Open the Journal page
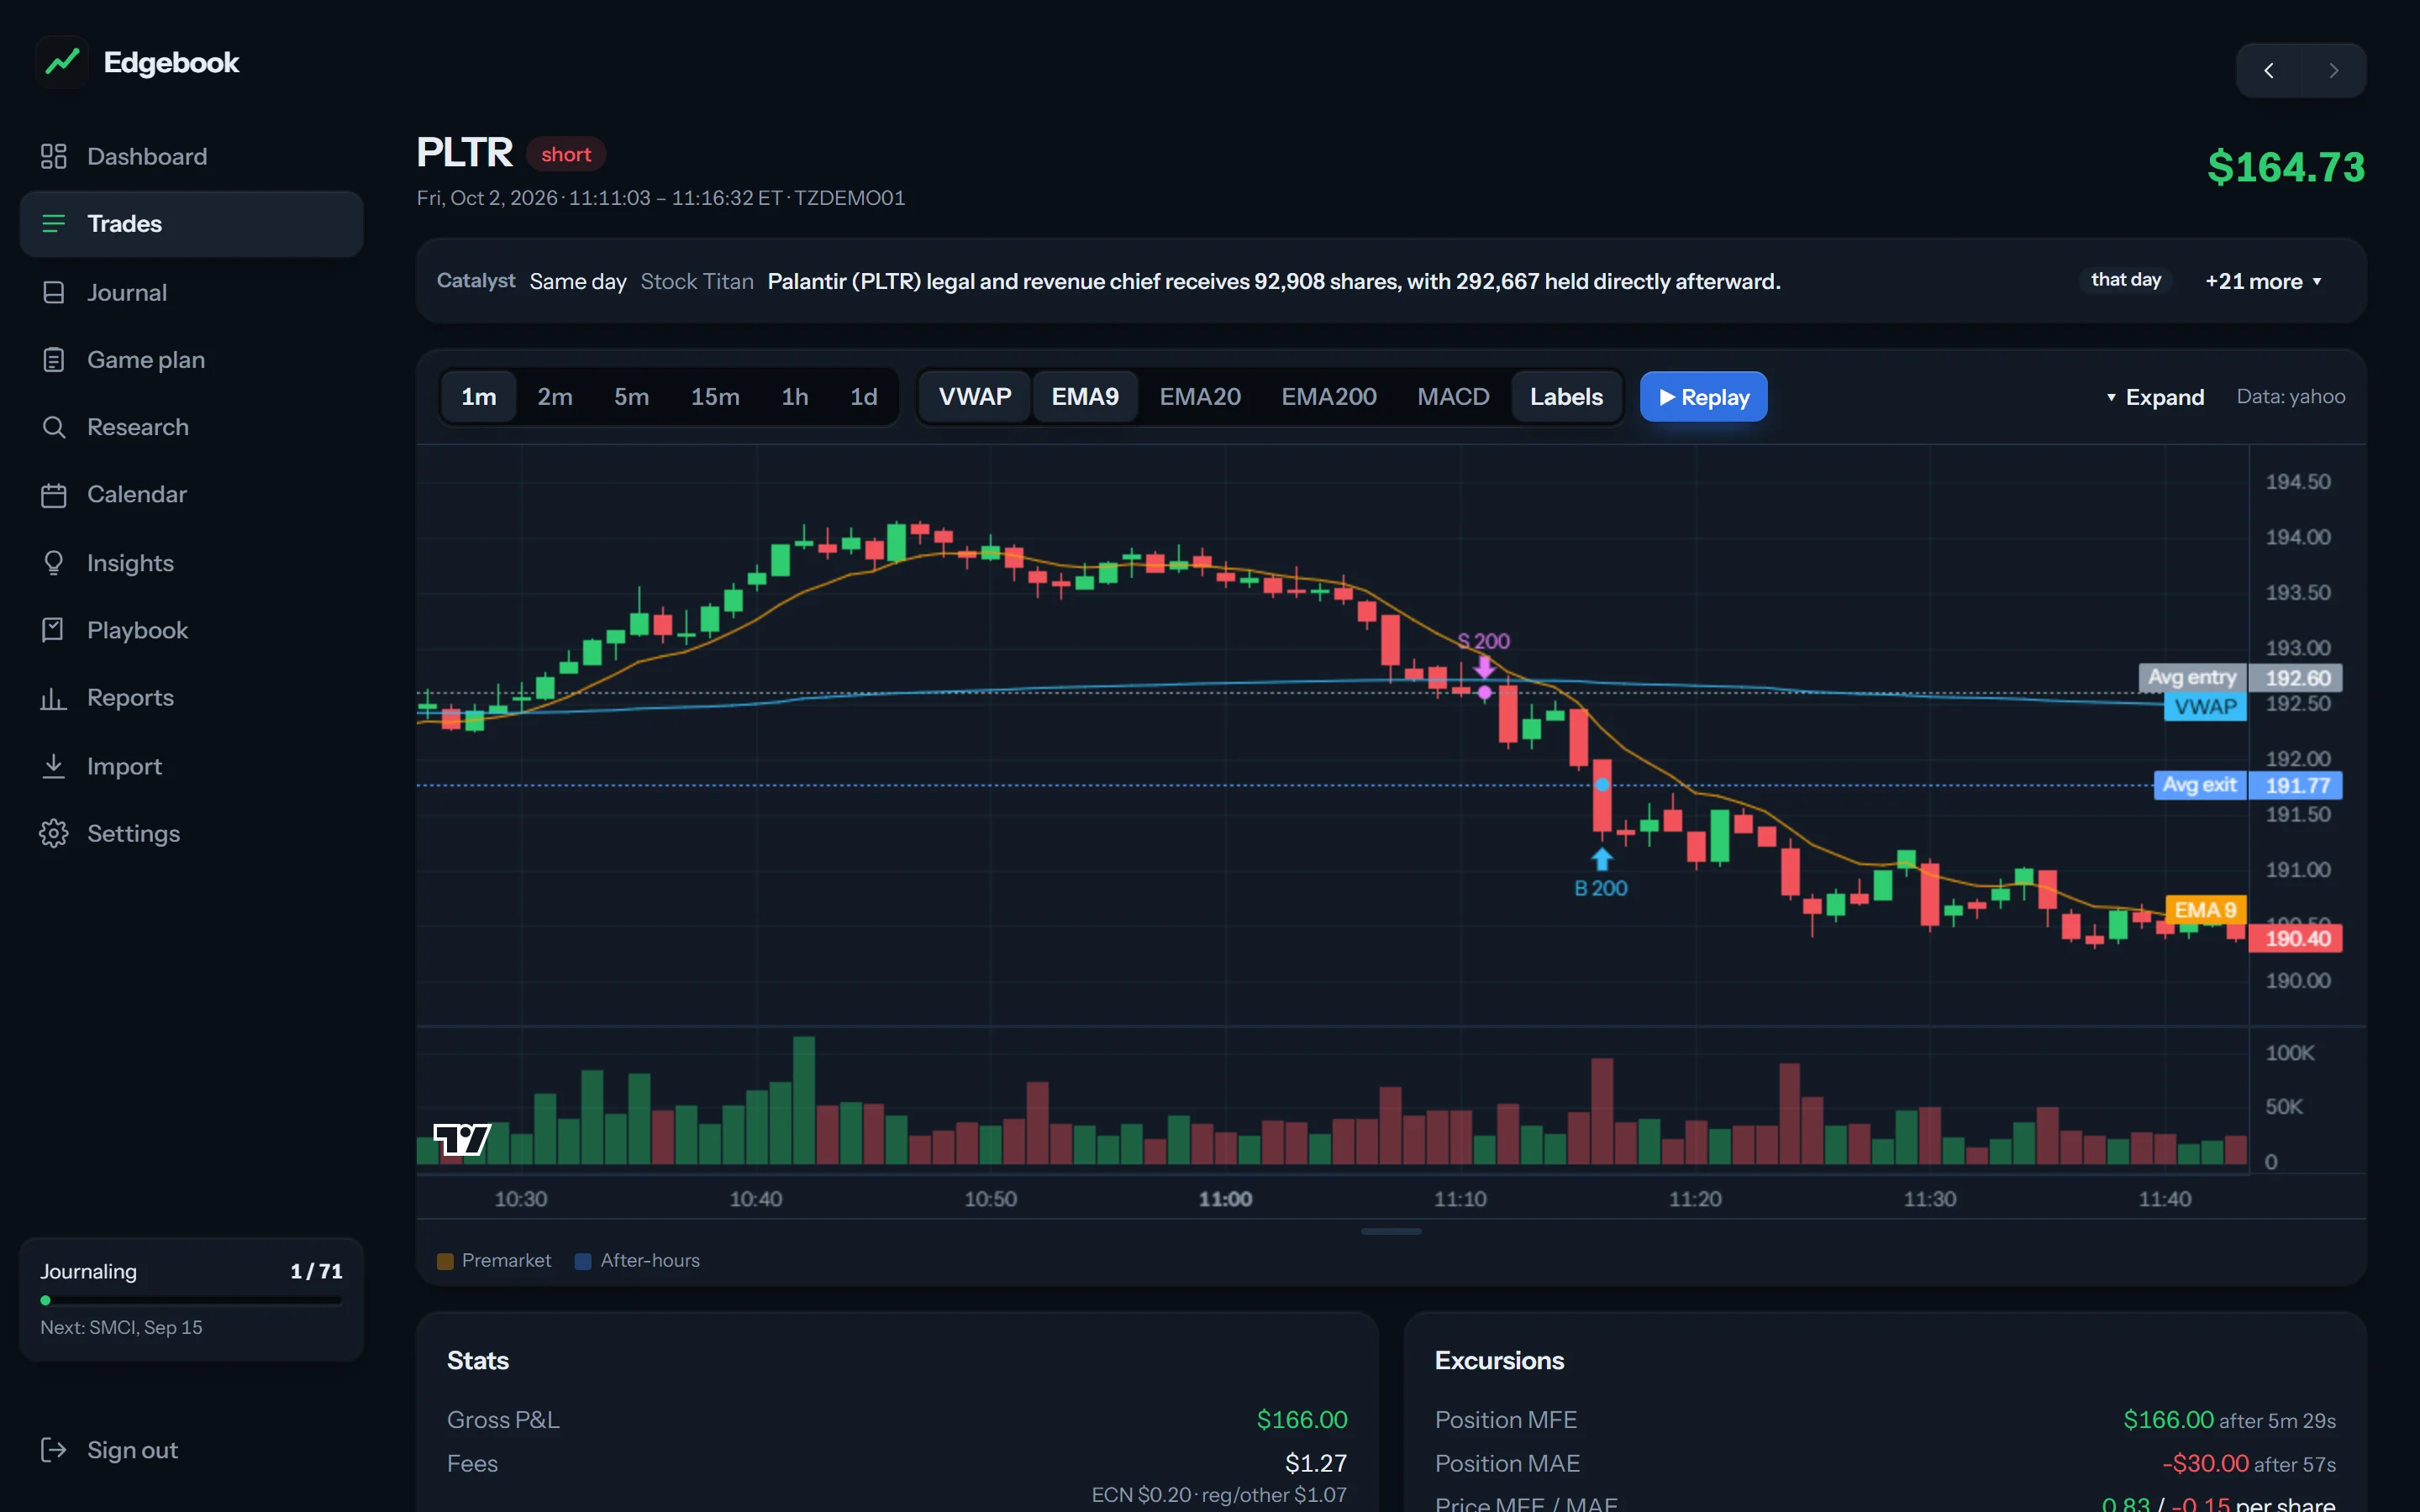2420x1512 pixels. click(191, 292)
